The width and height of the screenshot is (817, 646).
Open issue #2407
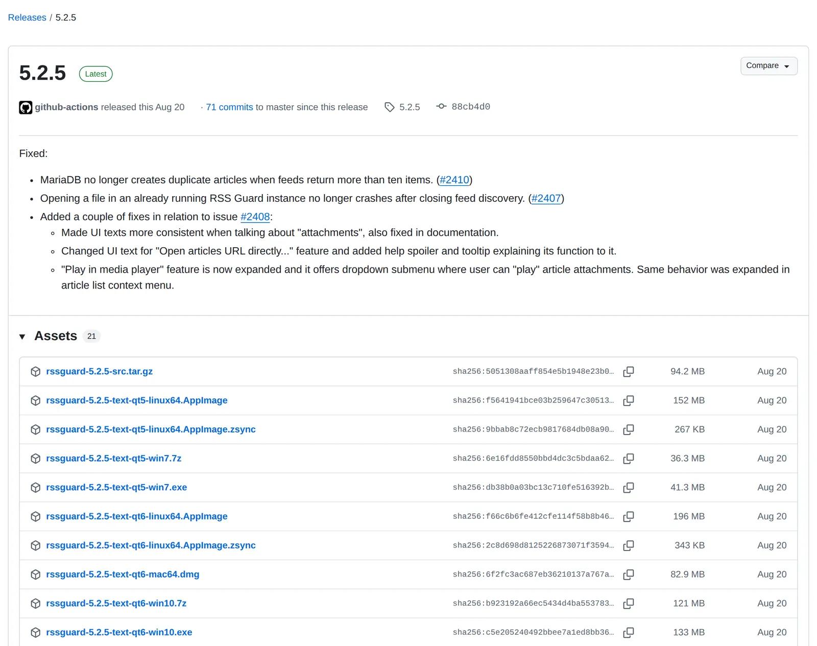(546, 198)
